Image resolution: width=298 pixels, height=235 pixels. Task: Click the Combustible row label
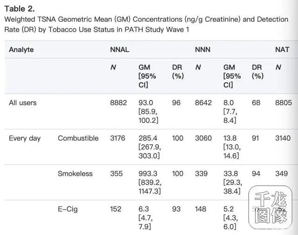point(78,138)
